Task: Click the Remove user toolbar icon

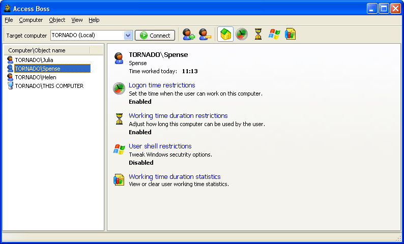Action: tap(205, 34)
